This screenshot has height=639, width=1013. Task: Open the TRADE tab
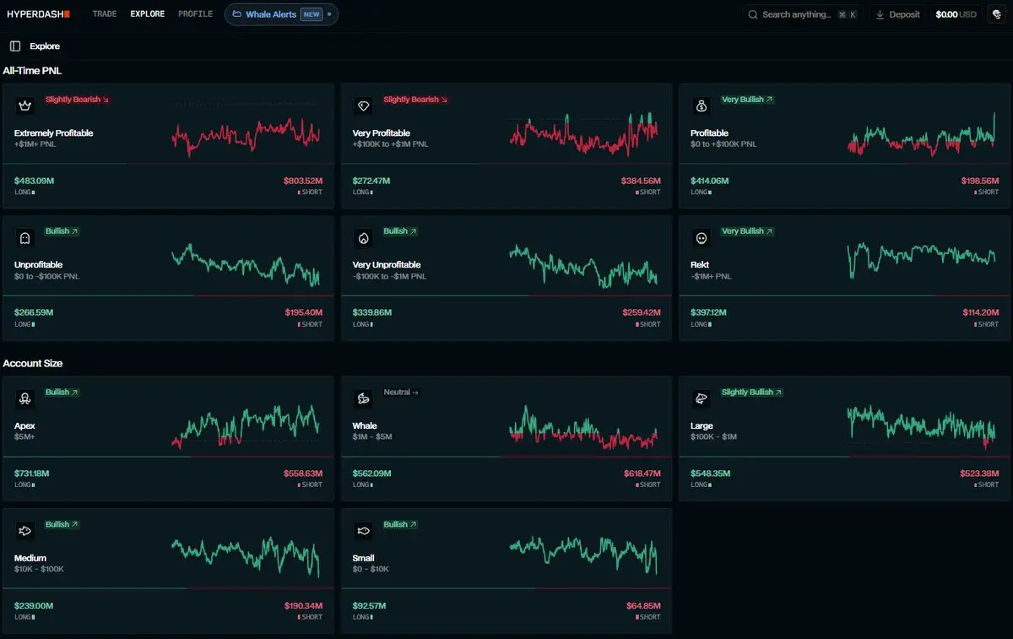pos(105,14)
